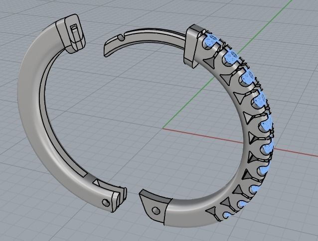Viewport: 318px width, 241px height.
Task: Select the topmost triangular cutout on gem hoop
Action: pos(209,61)
